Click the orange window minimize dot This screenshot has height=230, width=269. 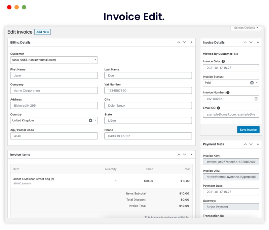16,7
